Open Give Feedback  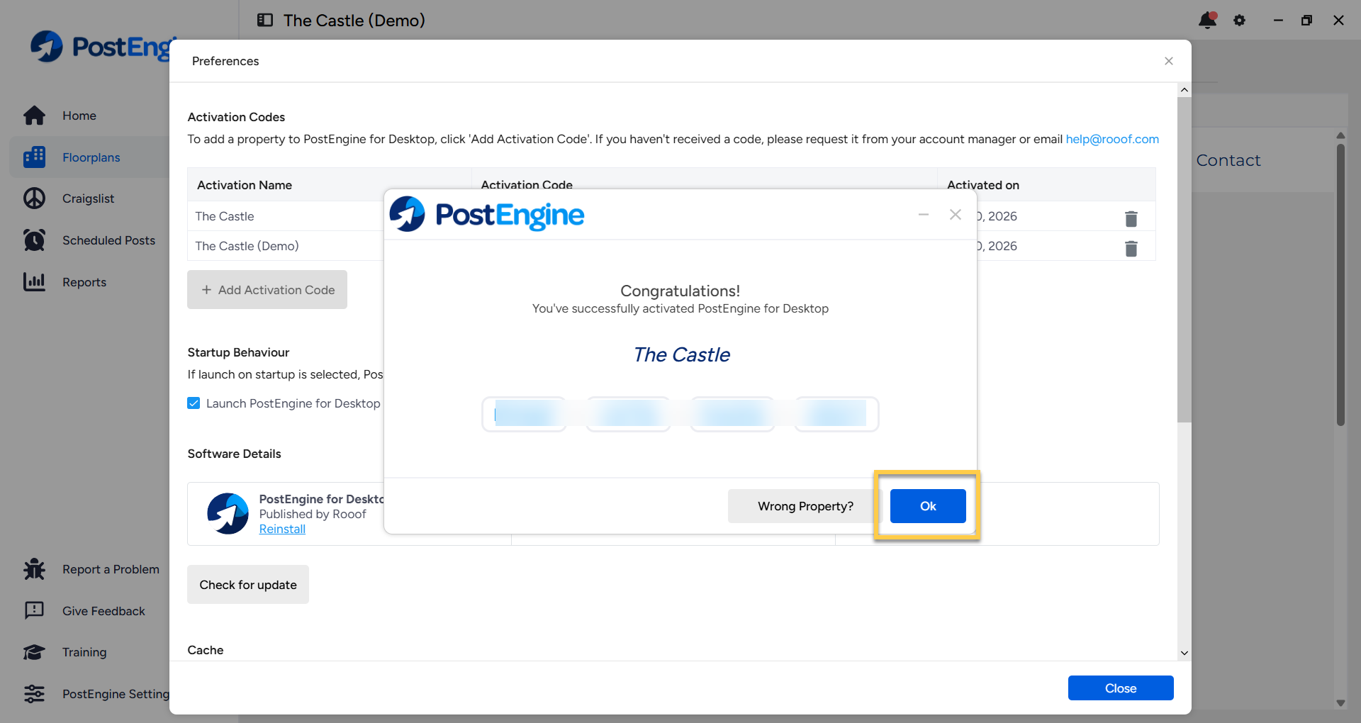103,611
